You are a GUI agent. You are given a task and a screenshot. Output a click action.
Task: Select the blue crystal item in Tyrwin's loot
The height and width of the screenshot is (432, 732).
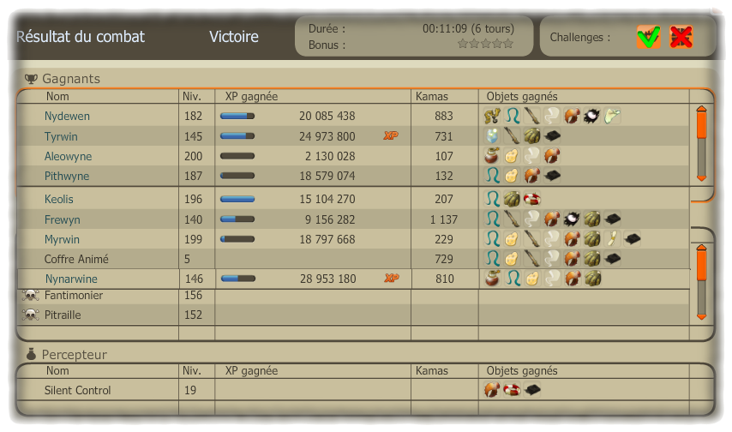coord(493,136)
